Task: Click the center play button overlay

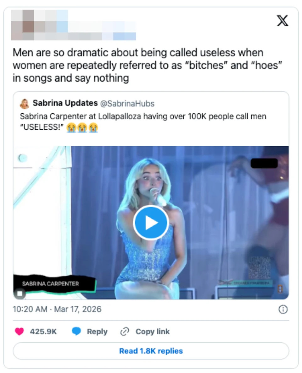Action: pos(151,222)
